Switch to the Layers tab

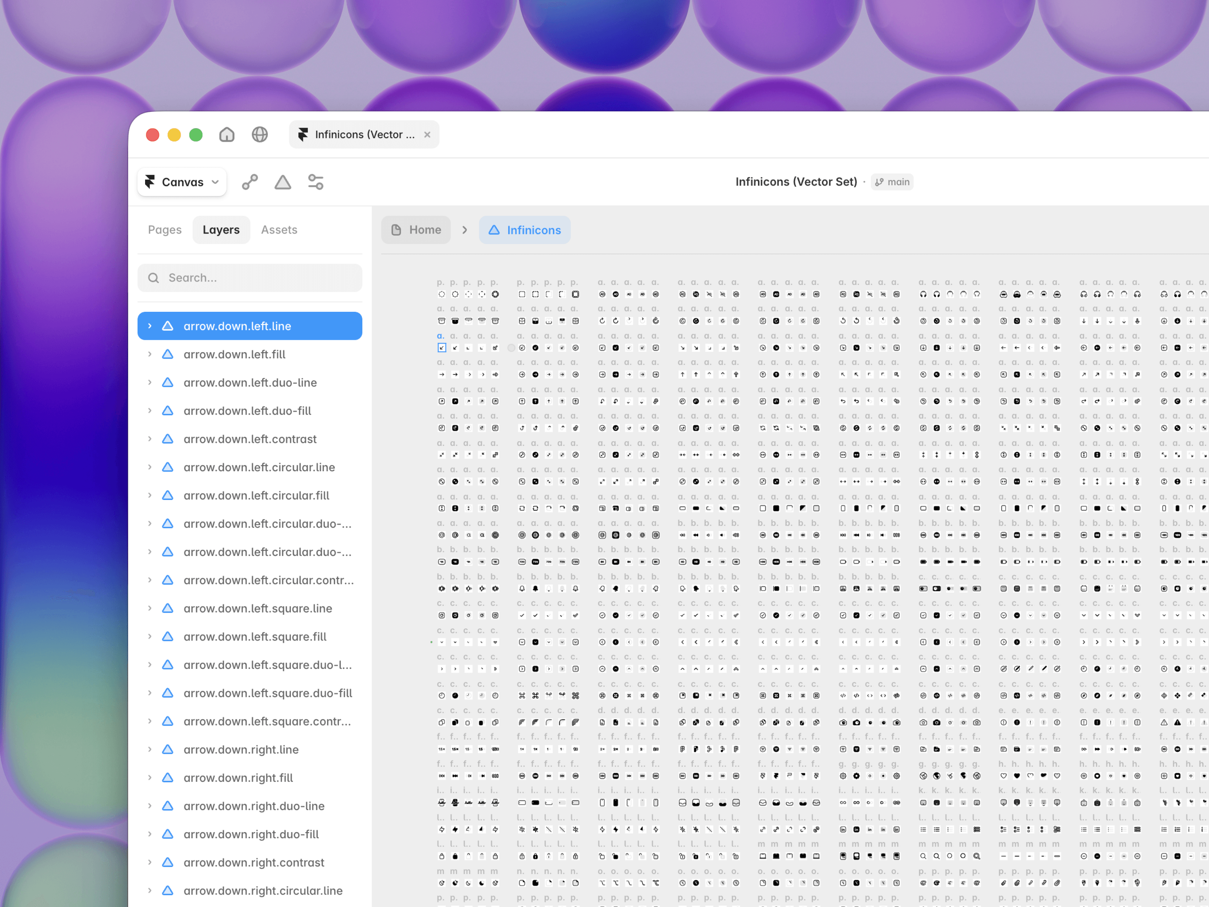[221, 230]
